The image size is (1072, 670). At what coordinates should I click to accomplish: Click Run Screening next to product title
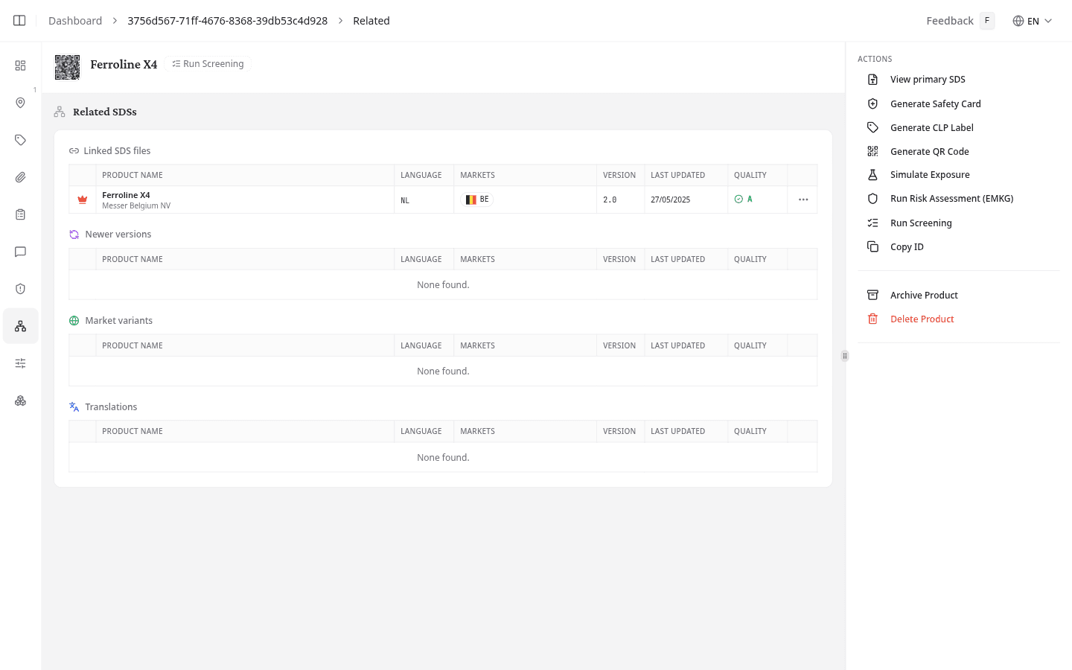[x=208, y=64]
